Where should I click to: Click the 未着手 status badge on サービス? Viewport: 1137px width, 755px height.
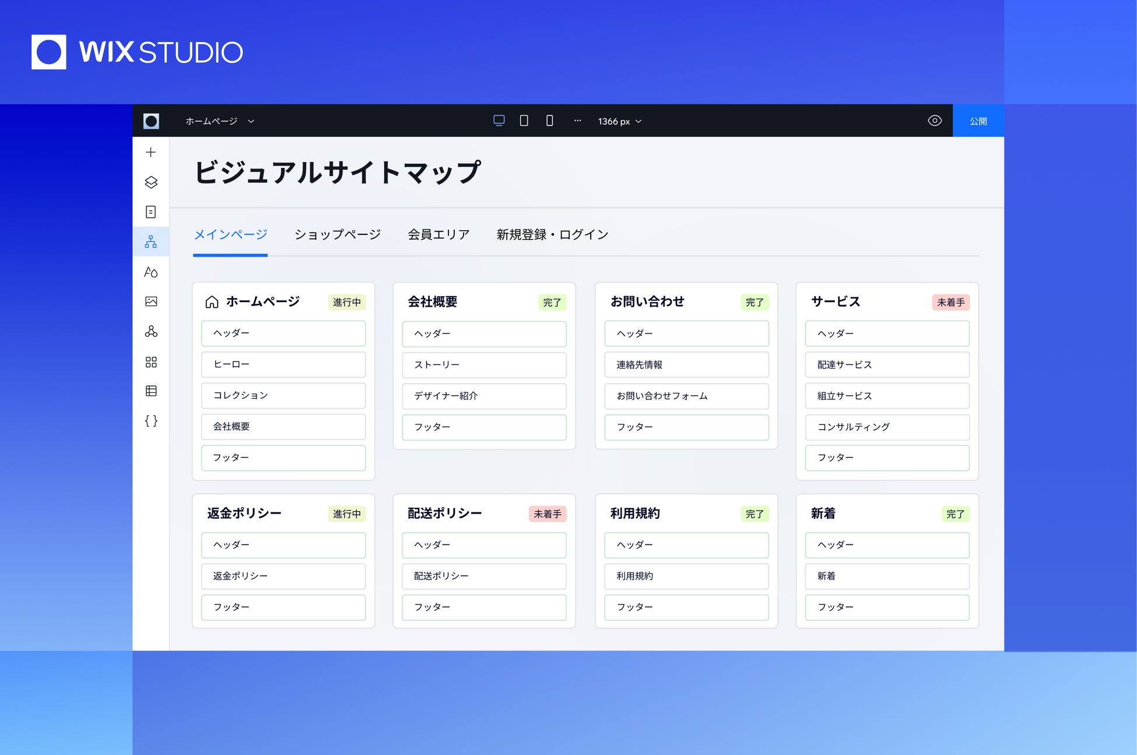[950, 303]
